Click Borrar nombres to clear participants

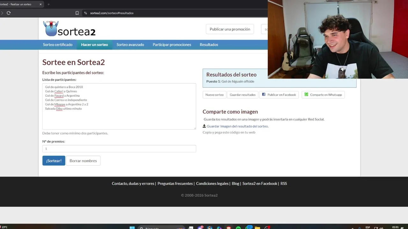83,161
